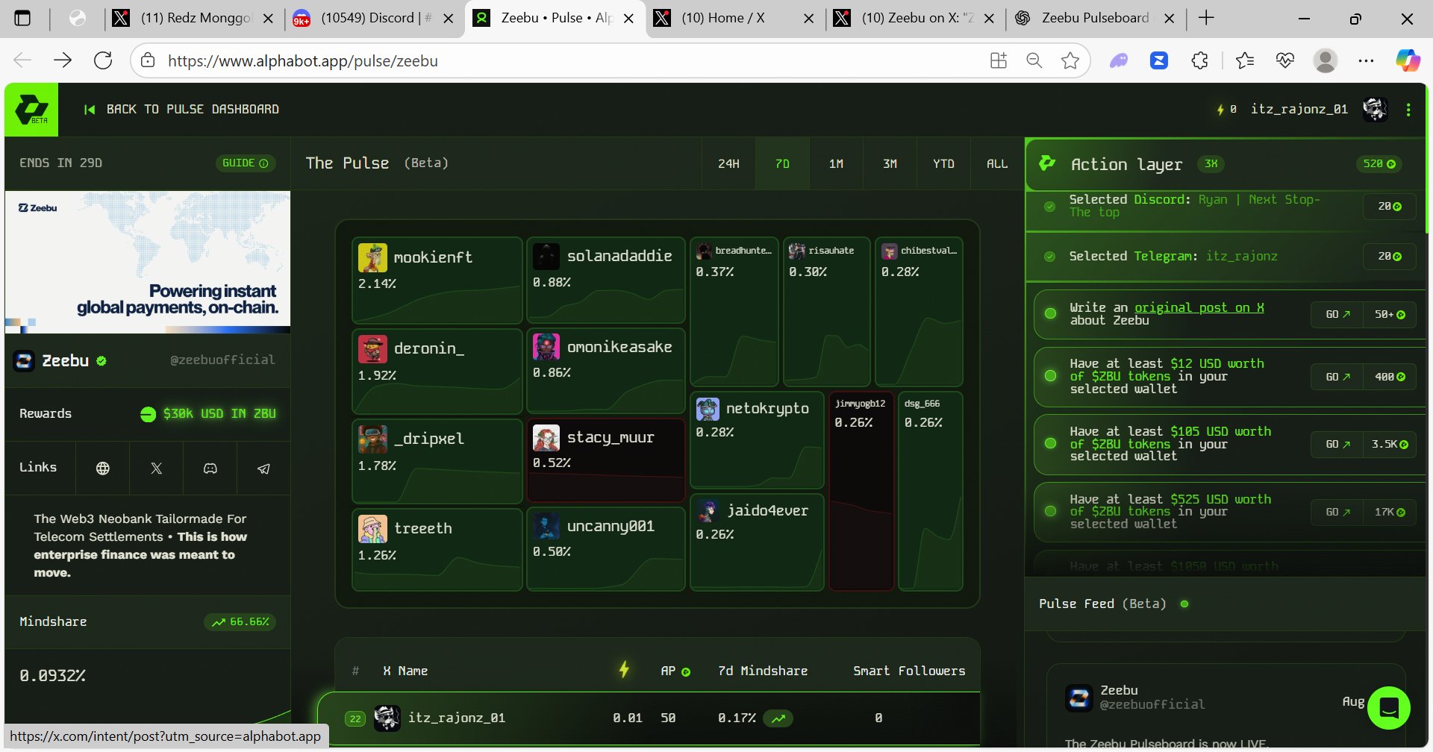Click the Action layer puzzle icon
The width and height of the screenshot is (1433, 752).
1047,163
